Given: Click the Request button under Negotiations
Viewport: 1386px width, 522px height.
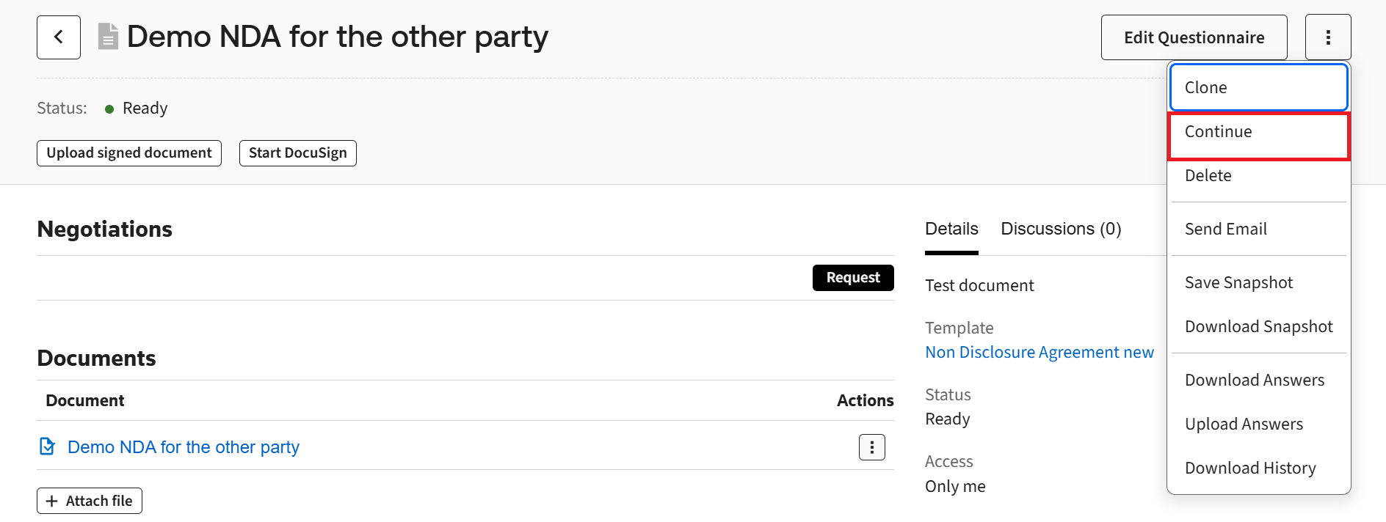Looking at the screenshot, I should pos(852,277).
